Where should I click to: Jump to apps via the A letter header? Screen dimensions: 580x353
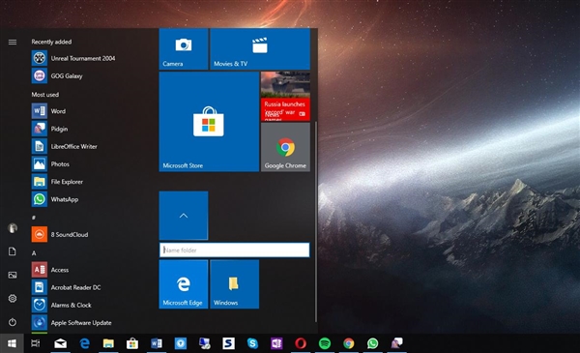34,253
